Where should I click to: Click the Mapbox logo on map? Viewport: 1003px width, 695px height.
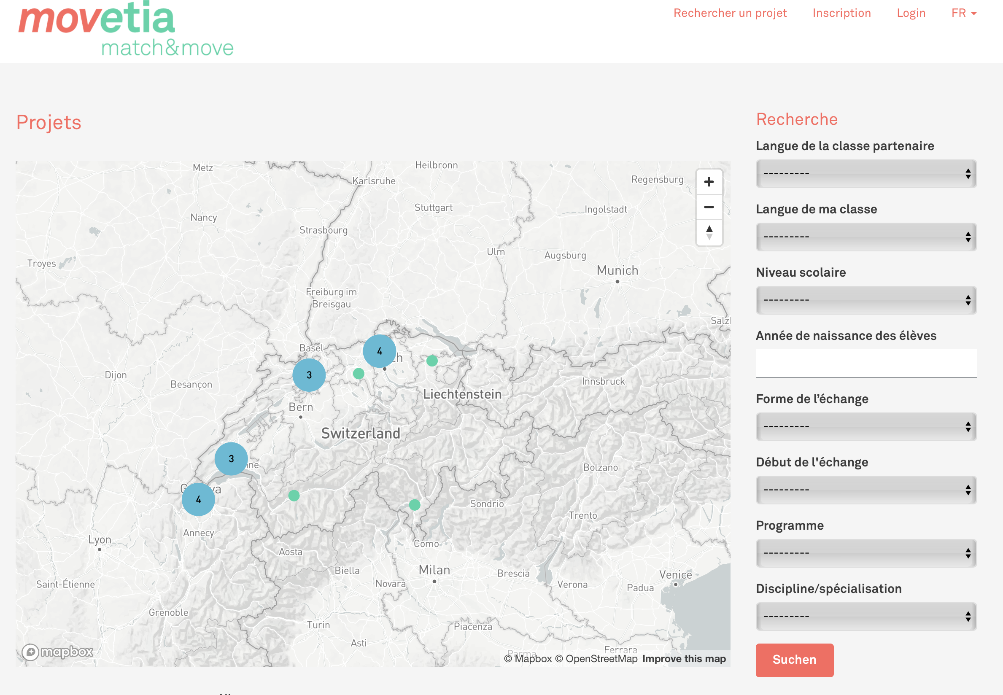[x=57, y=652]
